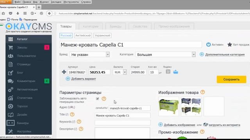Toggle Активен product status
Image resolution: width=250 pixels, height=140 pixels.
[x=214, y=45]
